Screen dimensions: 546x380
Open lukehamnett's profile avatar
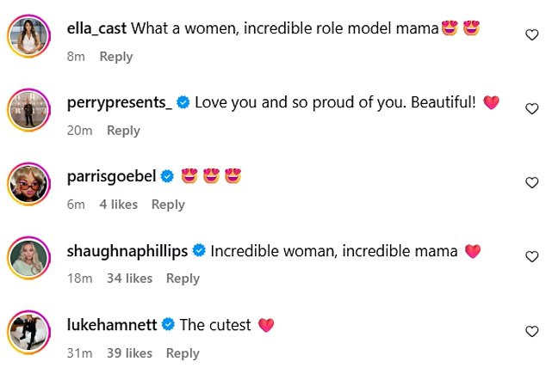point(29,334)
